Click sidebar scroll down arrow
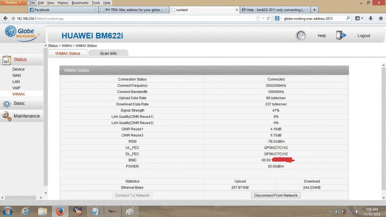Viewport: 386px width, 217px height. 45,193
